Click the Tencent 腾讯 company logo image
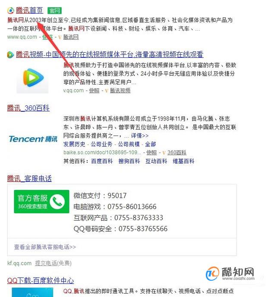Viewport: 275px width, 297px height. tap(33, 139)
